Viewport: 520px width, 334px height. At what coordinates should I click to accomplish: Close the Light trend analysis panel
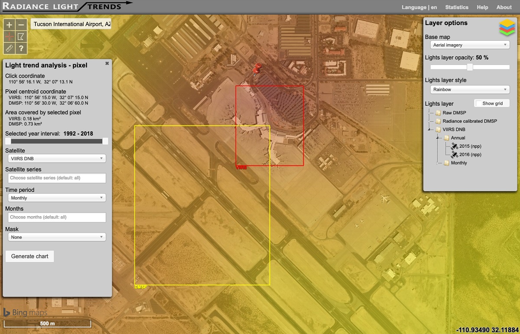[x=107, y=64]
